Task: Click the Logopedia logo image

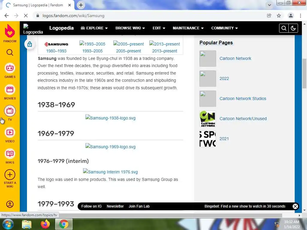Action: point(33,29)
